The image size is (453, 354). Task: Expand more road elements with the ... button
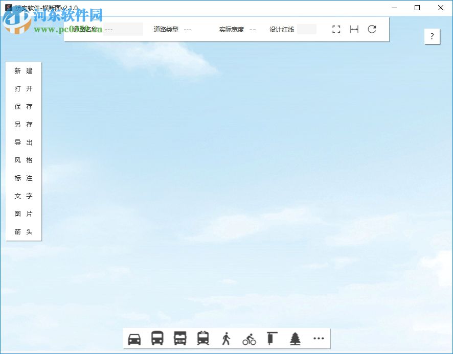[x=319, y=338]
